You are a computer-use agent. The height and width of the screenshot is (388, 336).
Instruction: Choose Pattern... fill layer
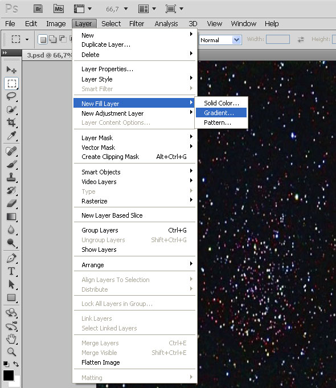[222, 122]
